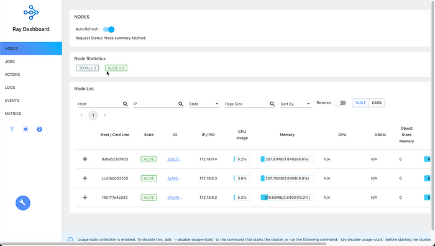Click the search icon in IP field
This screenshot has height=246, width=435.
click(x=181, y=104)
